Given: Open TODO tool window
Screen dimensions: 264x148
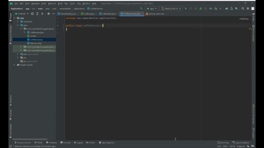Looking at the screenshot, I should click(x=38, y=143).
